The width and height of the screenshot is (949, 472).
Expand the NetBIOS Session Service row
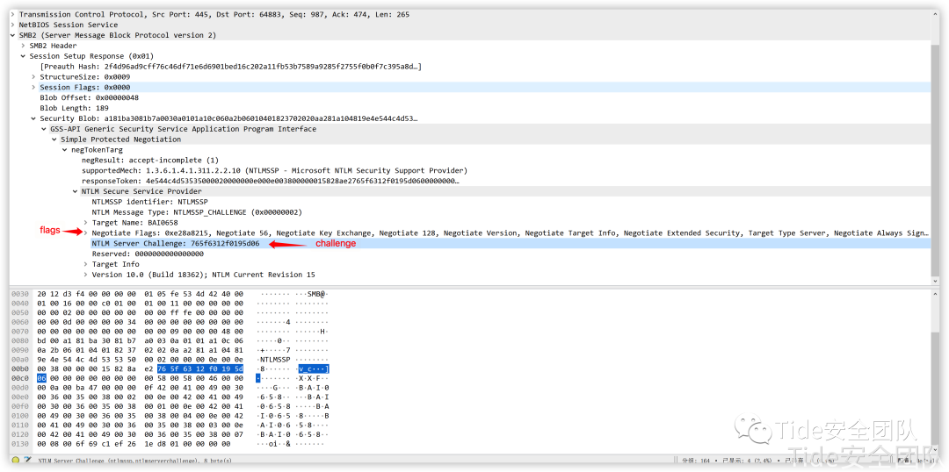[12, 25]
